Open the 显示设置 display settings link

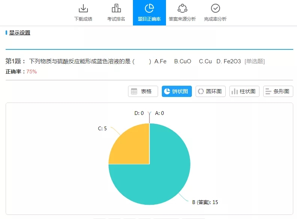point(20,33)
